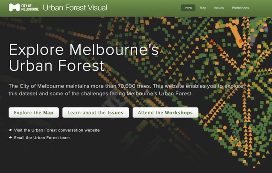
Task: Click Learn about the Issues button
Action: point(96,112)
